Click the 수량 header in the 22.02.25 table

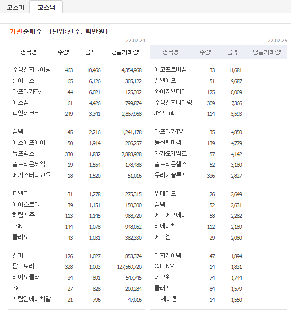point(205,52)
